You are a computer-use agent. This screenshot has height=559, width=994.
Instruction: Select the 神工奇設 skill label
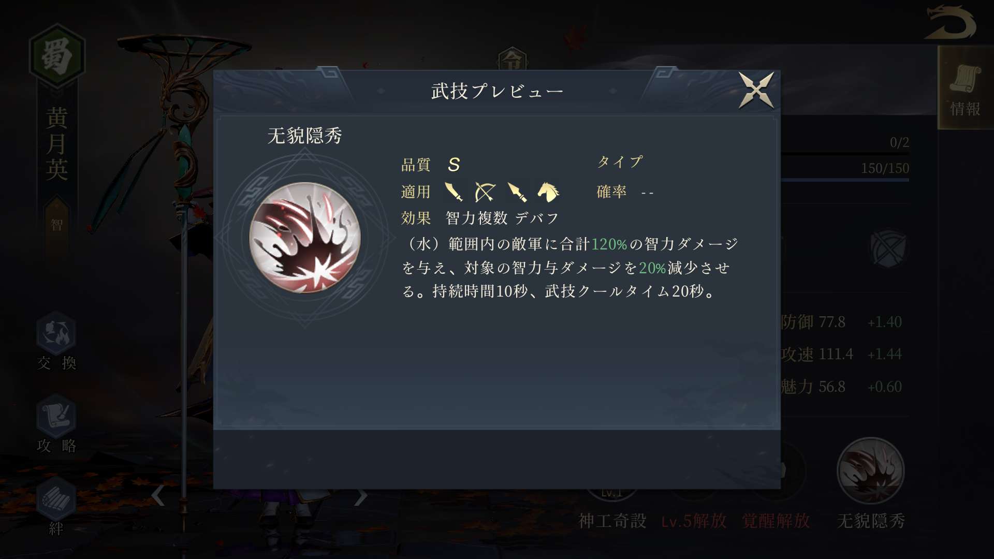(x=612, y=521)
